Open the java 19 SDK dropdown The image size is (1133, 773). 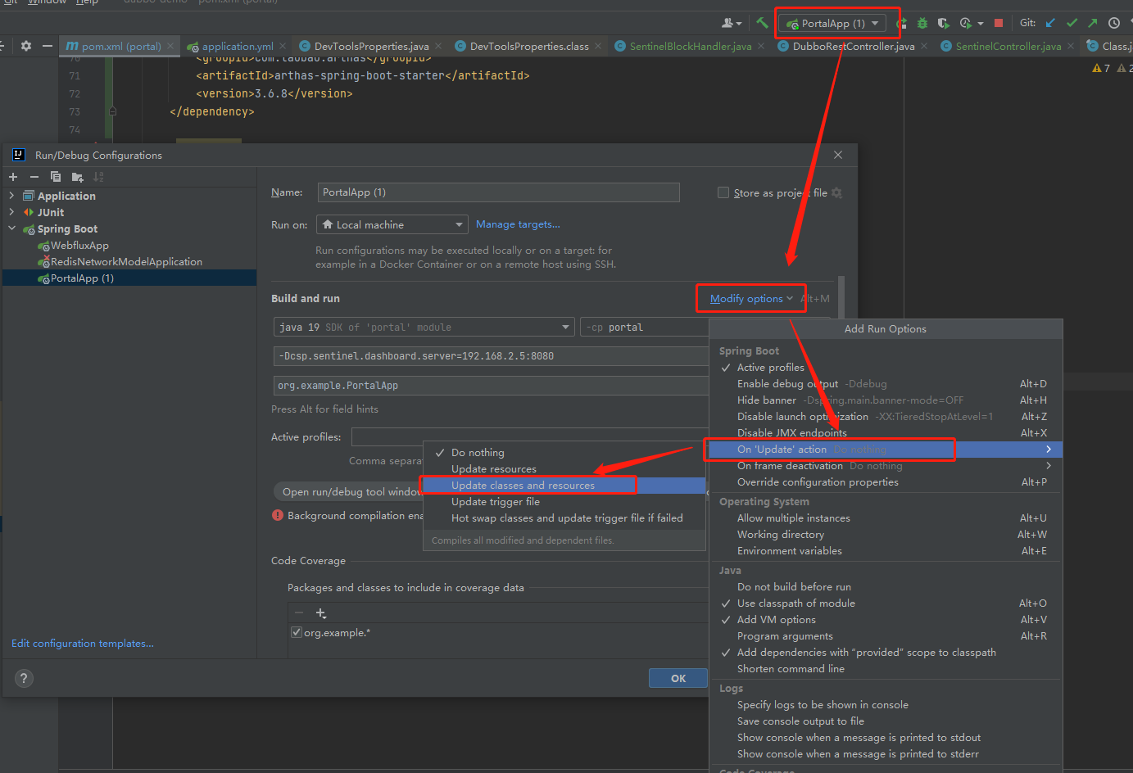424,328
